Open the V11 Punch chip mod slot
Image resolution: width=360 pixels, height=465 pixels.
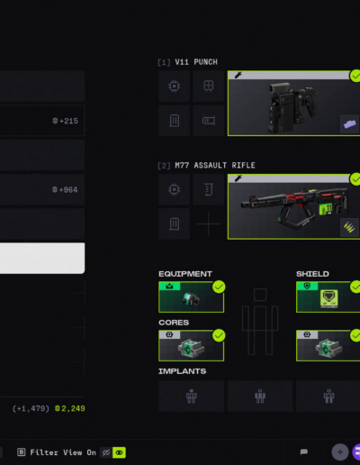click(x=174, y=87)
